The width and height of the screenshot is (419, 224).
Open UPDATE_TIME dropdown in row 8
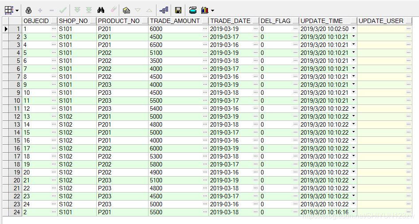[x=353, y=84]
